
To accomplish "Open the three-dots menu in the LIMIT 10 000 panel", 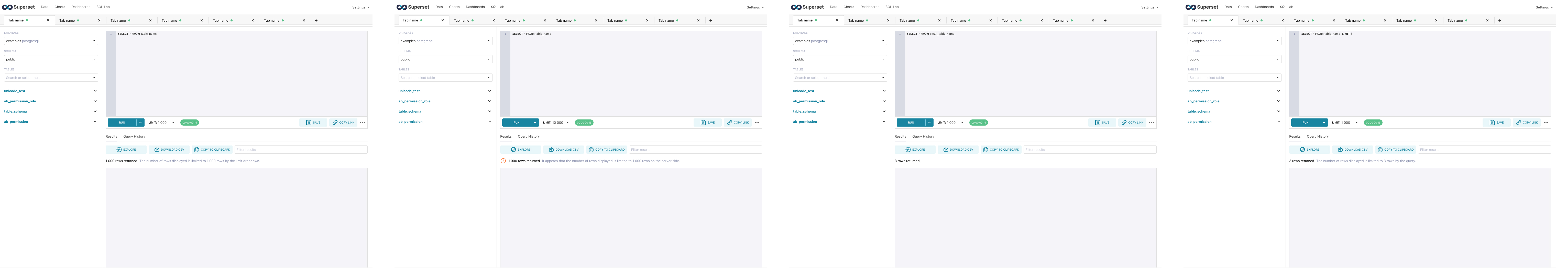I will coord(757,122).
